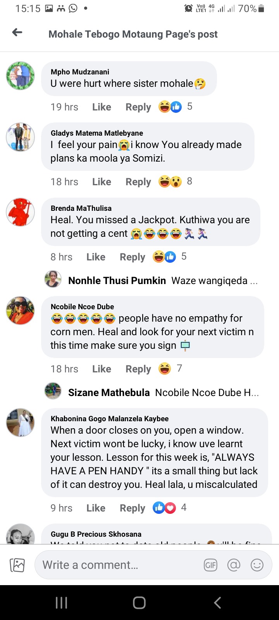Screen dimensions: 279x620
Task: Like Ncobile Ncoe Dube's comment
Action: [x=102, y=369]
